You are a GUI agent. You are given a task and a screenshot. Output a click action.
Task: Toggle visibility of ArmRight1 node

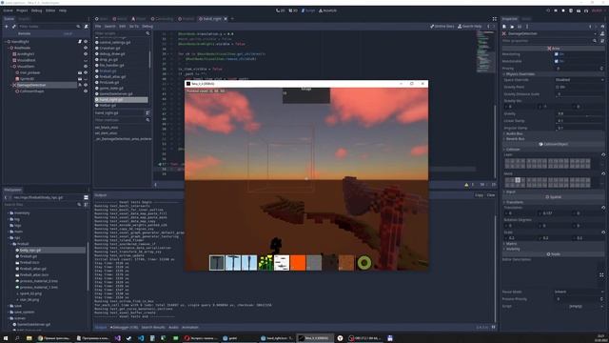click(86, 54)
